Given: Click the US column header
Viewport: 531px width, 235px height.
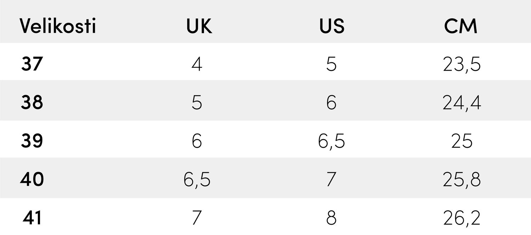Looking at the screenshot, I should point(332,26).
